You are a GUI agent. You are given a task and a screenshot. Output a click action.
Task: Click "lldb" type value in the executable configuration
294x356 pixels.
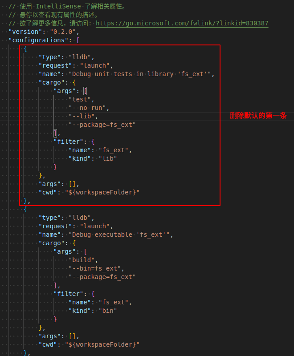80,218
